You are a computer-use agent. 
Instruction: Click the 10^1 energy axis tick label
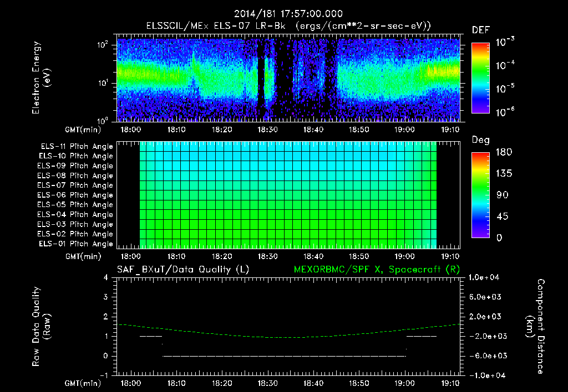pos(103,83)
